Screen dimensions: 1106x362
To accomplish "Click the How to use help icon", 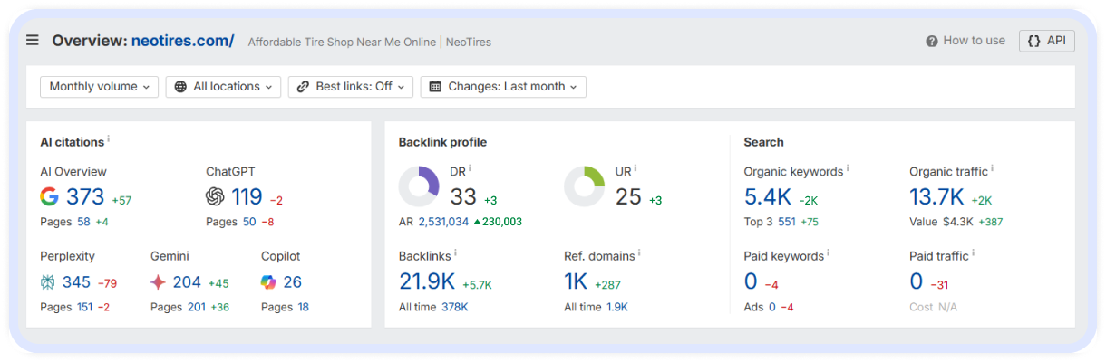I will [931, 41].
